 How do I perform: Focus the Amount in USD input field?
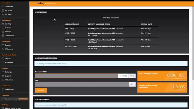(x=76, y=76)
